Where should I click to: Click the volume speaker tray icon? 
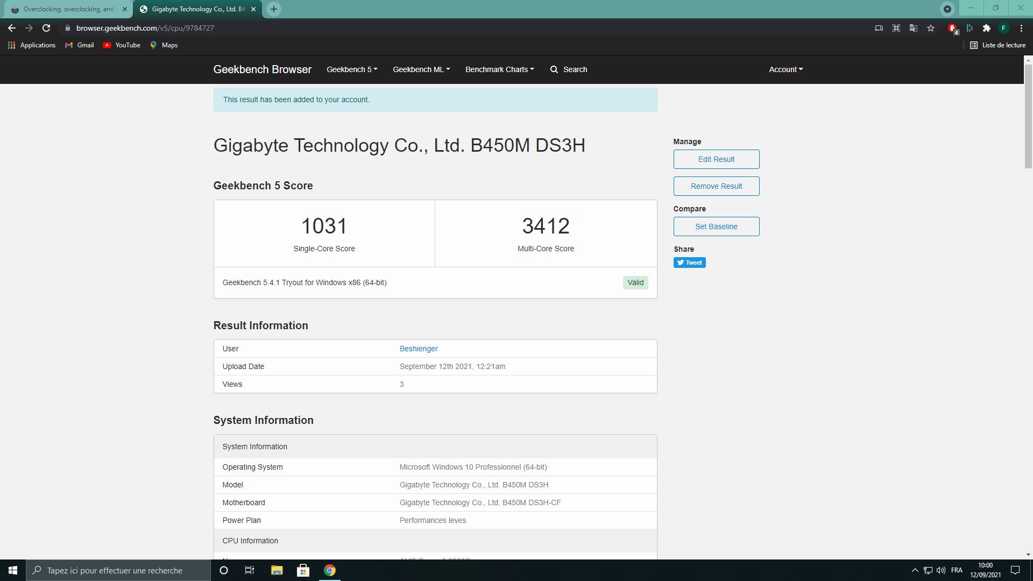(x=941, y=570)
